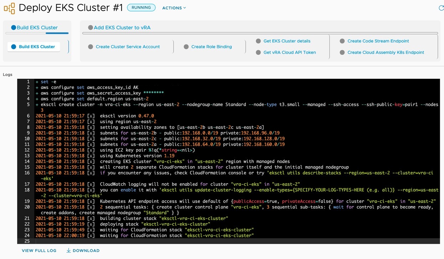Click blue status dot in Build EKS Cluster stage header
Image resolution: width=444 pixels, height=259 pixels.
click(x=14, y=27)
